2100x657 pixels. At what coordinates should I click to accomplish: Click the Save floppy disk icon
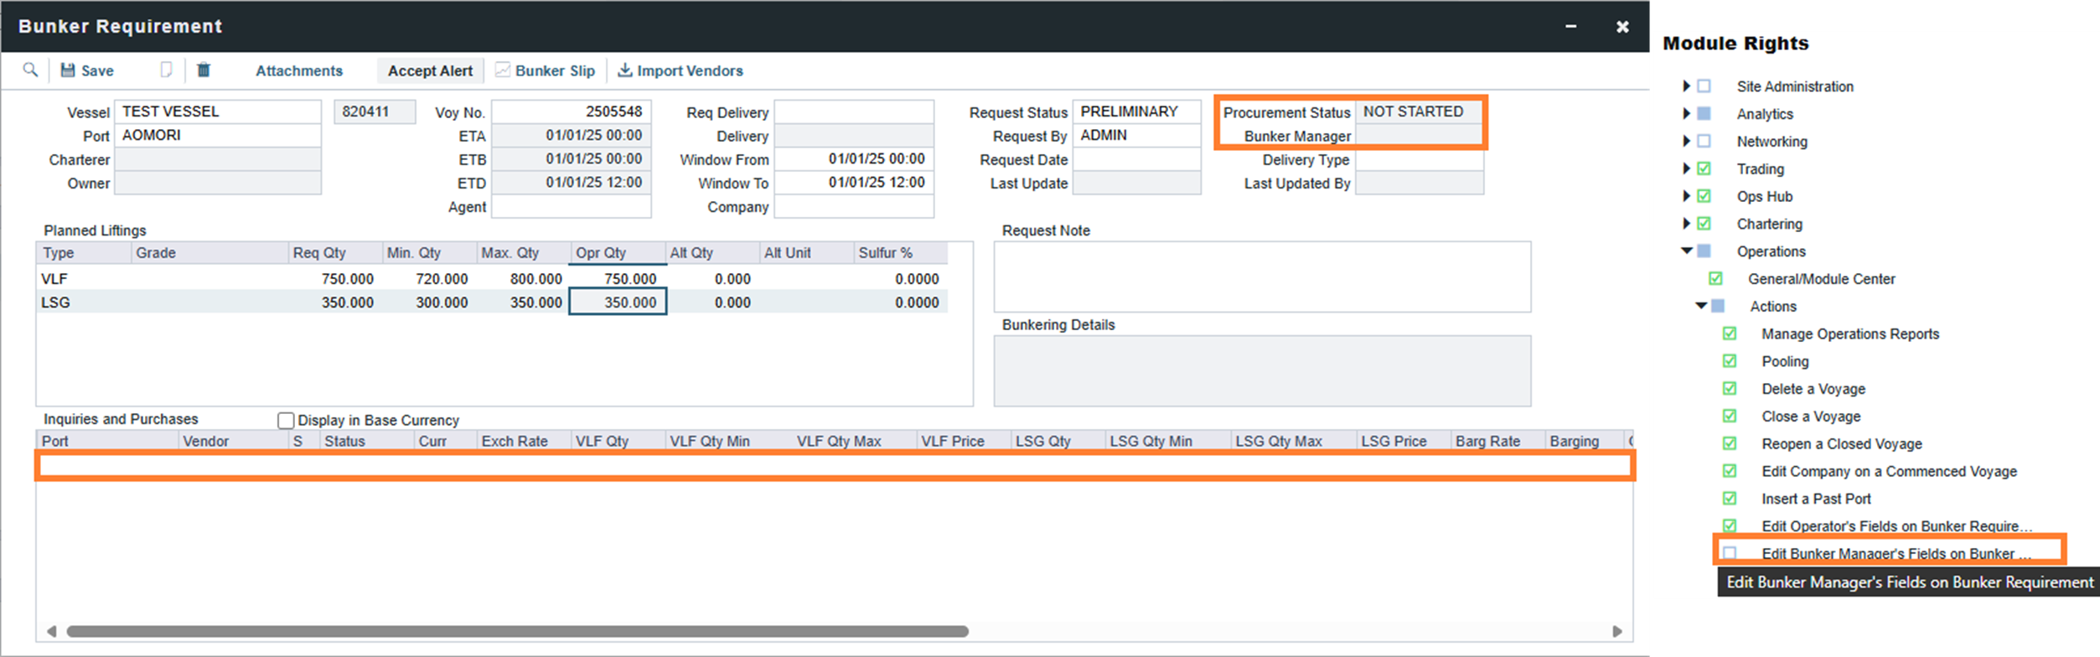coord(68,70)
